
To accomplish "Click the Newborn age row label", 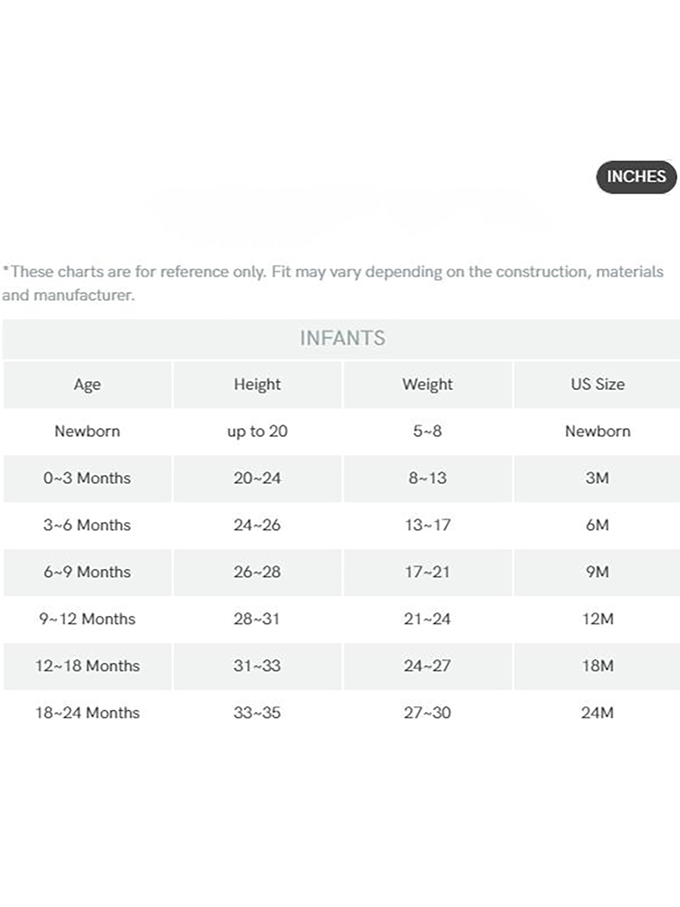I will pos(87,431).
